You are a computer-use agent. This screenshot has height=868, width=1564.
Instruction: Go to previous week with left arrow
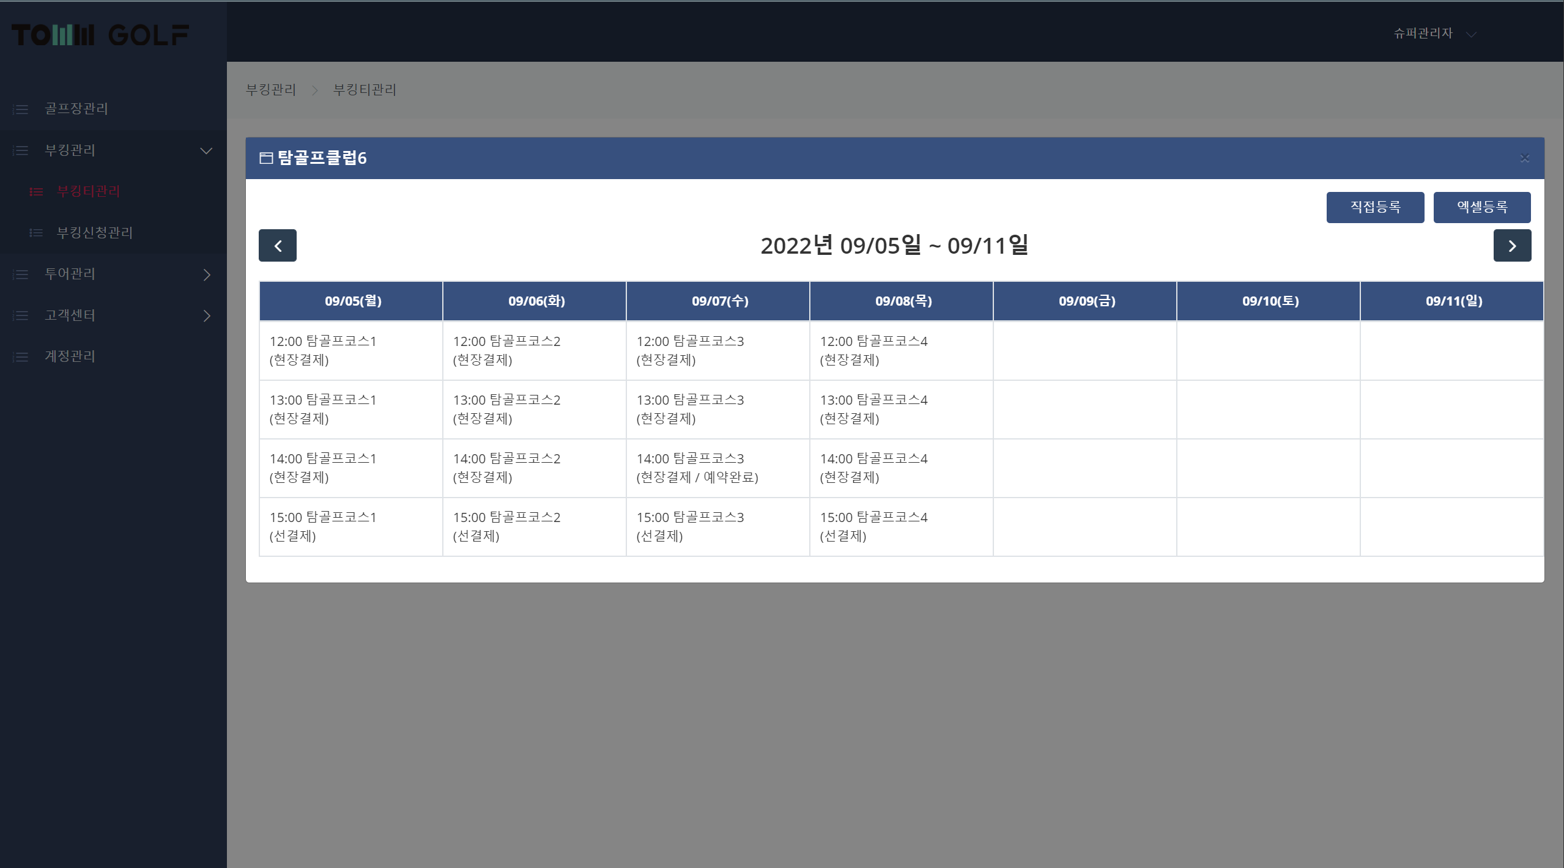pos(277,246)
